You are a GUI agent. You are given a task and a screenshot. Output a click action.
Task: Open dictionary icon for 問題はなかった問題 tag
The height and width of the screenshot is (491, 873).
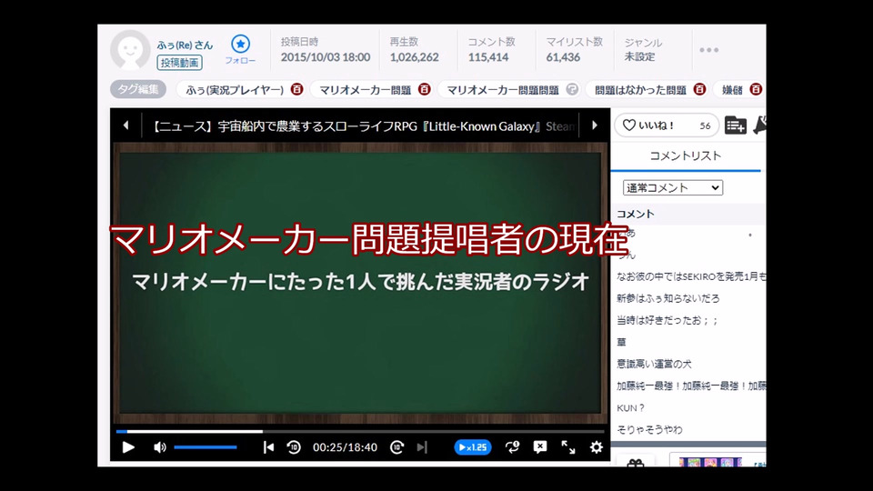pyautogui.click(x=700, y=89)
